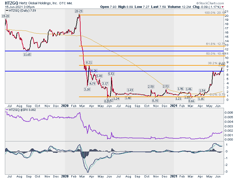
Task: Click the 'Volume 12.2M' value
Action: tap(179, 7)
